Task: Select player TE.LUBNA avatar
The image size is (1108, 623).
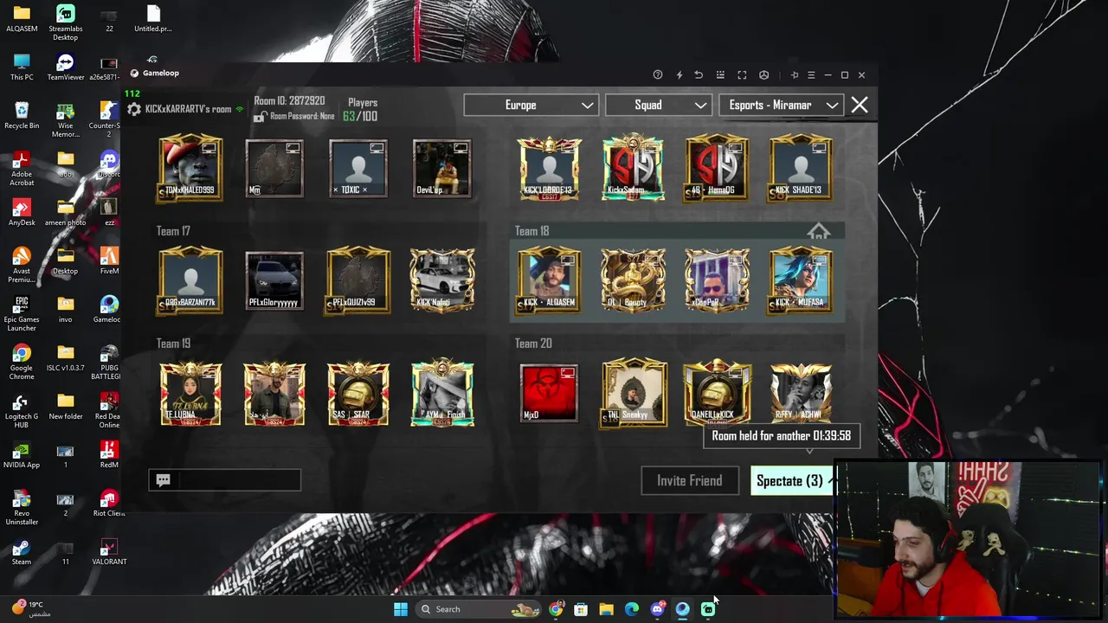Action: pos(190,393)
